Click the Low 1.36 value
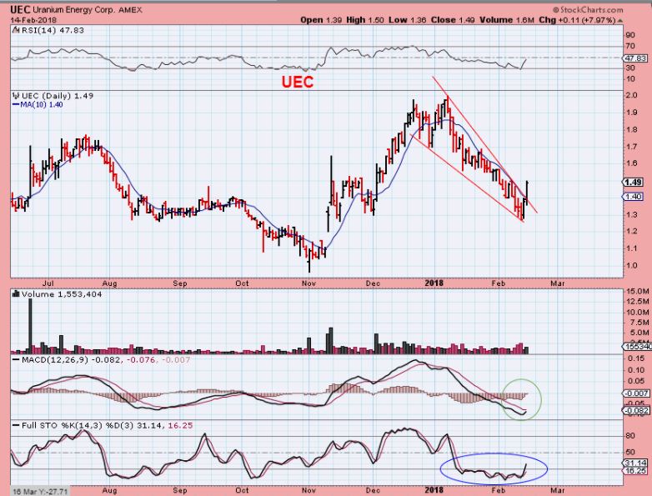Image resolution: width=652 pixels, height=496 pixels. click(x=407, y=20)
